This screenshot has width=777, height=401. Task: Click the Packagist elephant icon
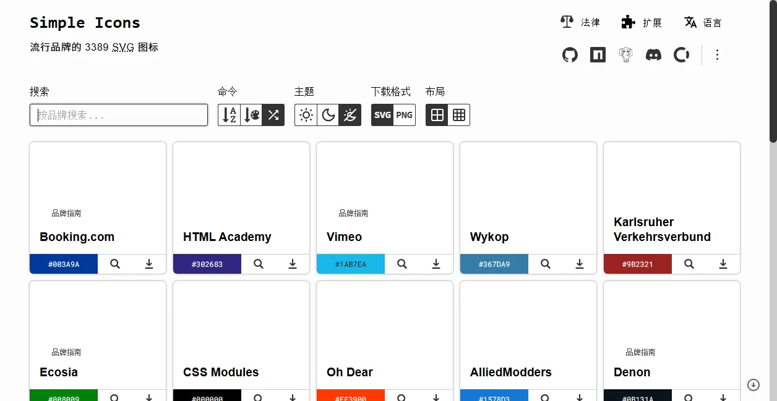[625, 55]
